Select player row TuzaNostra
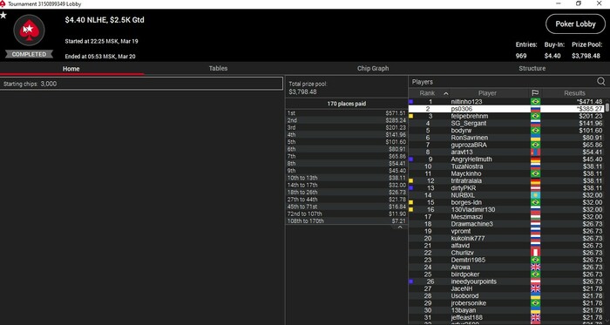The image size is (610, 325). pos(507,166)
